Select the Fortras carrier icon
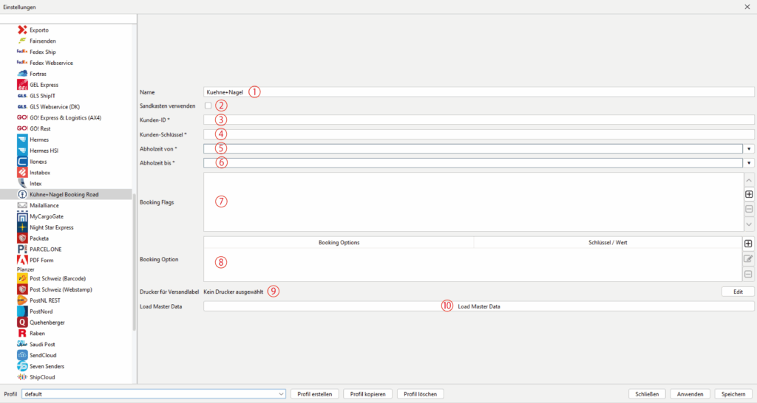The width and height of the screenshot is (757, 403). [22, 74]
